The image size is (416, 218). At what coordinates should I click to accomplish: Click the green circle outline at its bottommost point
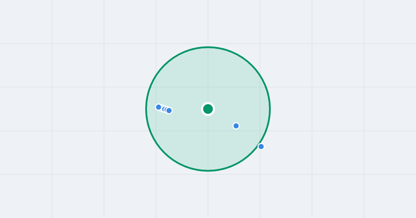(208, 171)
